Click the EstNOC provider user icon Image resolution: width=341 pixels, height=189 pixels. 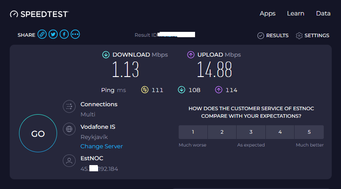point(69,161)
